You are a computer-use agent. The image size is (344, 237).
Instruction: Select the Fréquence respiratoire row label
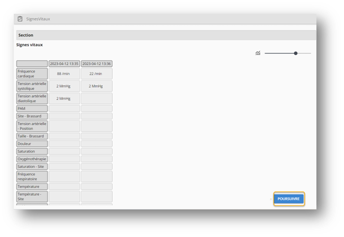(32, 176)
